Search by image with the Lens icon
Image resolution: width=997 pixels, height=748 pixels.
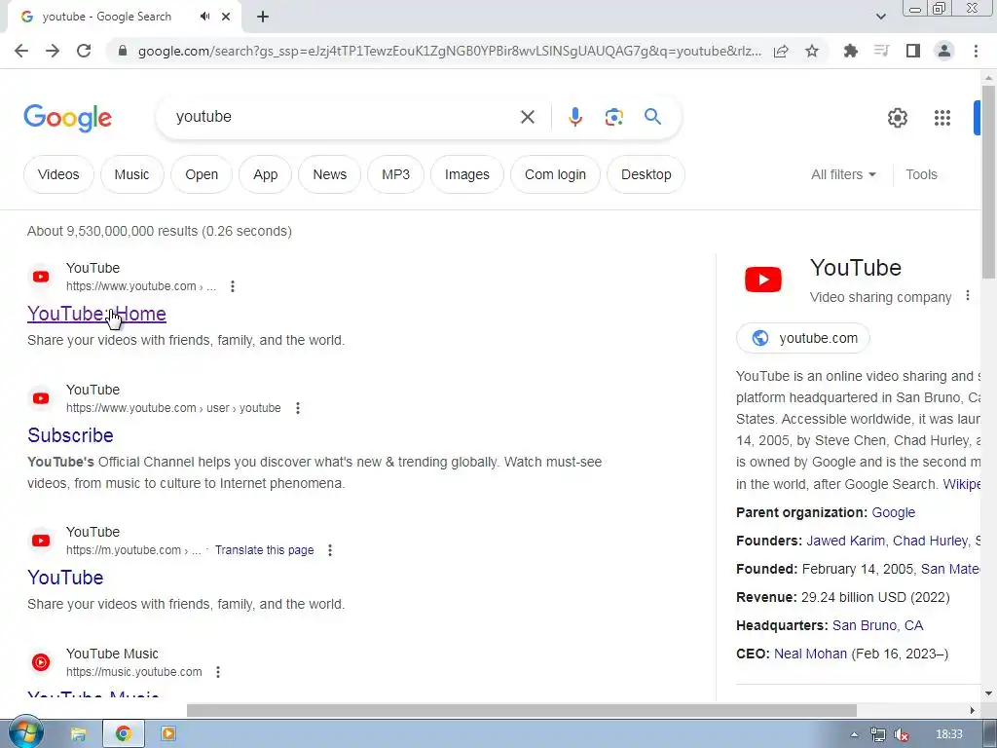coord(613,117)
